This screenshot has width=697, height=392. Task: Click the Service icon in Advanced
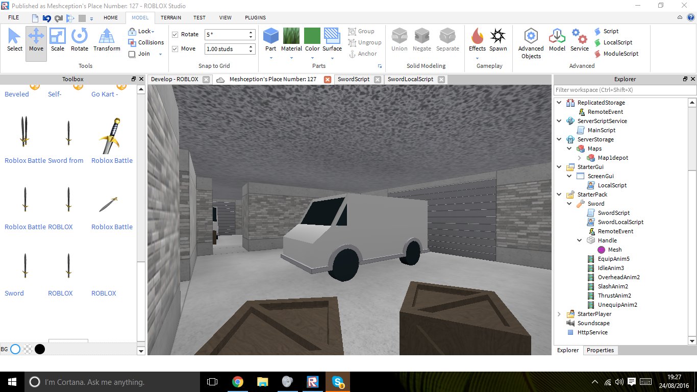[580, 36]
